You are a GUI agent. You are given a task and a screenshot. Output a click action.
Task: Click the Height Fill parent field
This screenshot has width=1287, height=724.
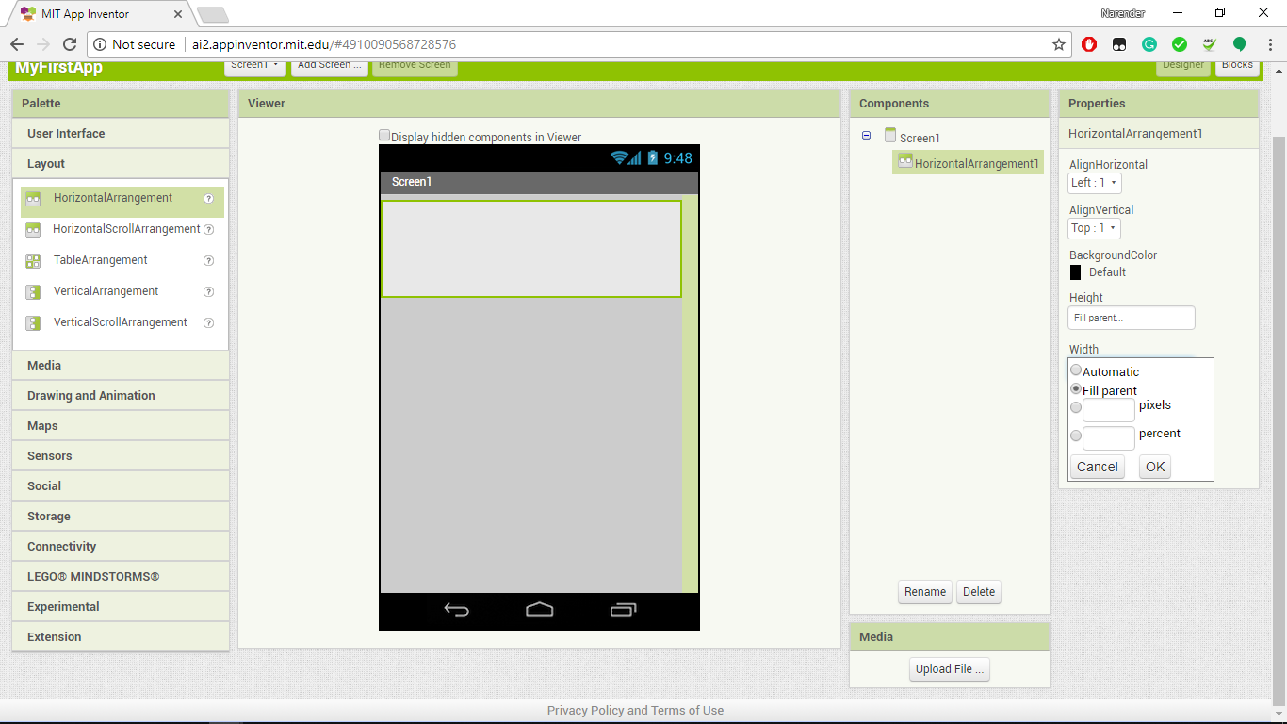pos(1132,318)
